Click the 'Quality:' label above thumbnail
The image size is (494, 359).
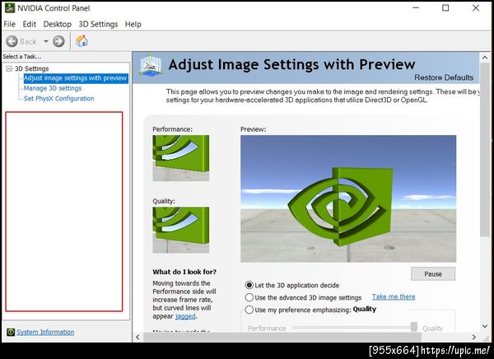click(x=164, y=201)
